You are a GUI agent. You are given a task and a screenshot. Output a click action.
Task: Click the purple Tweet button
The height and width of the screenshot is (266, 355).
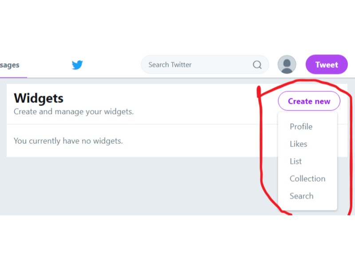tap(327, 64)
